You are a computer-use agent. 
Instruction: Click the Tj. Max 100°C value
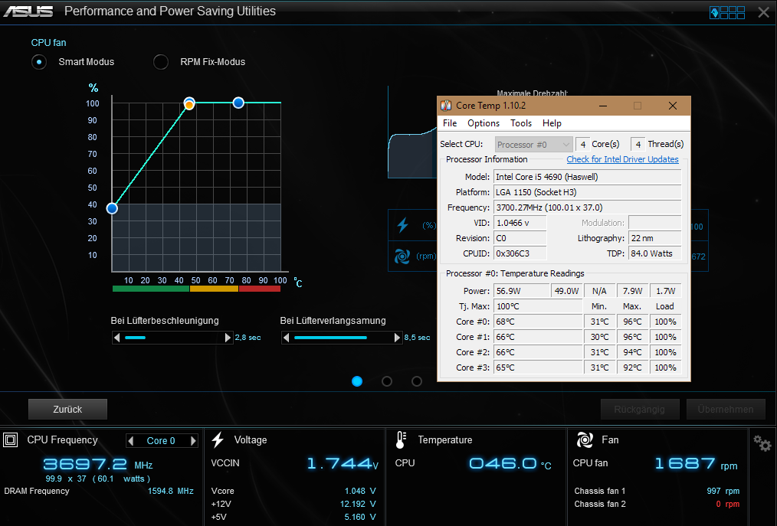point(538,306)
